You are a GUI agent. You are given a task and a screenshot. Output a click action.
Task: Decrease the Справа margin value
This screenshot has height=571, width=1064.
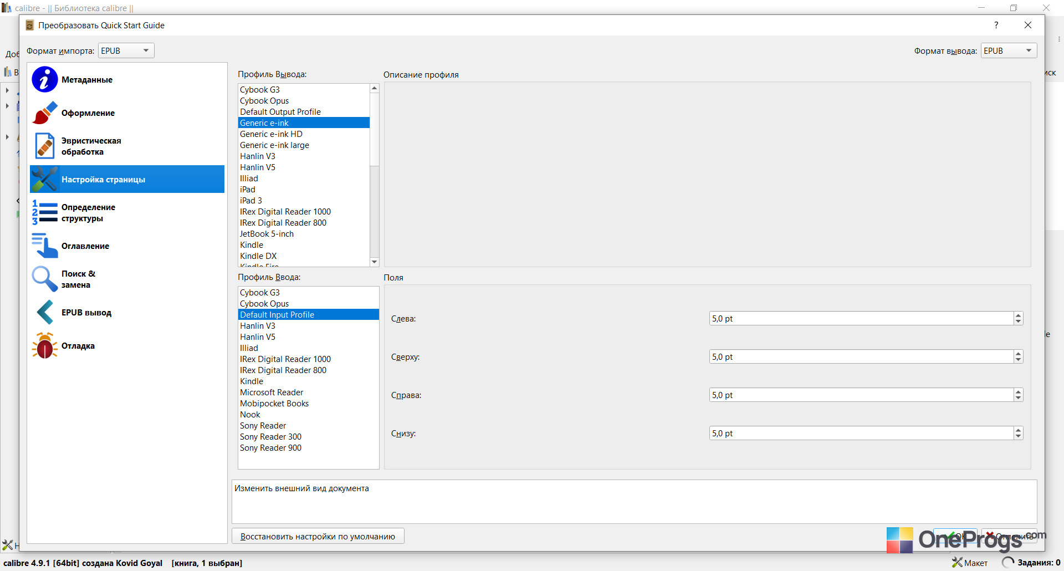coord(1018,398)
